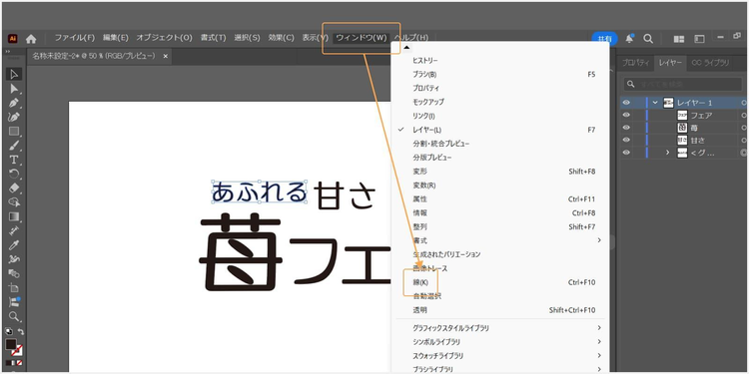Viewport: 749px width, 374px height.
Task: Choose 自動選択 menu item
Action: 500,296
